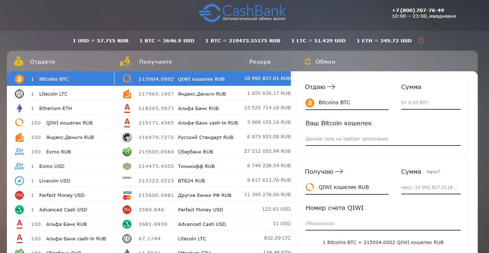Open the Отдаю currency selector Bitcoins BTC
Image resolution: width=489 pixels, height=253 pixels.
coord(347,103)
